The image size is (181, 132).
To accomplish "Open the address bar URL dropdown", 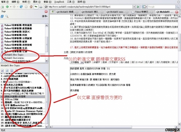I will pyautogui.click(x=134, y=7).
